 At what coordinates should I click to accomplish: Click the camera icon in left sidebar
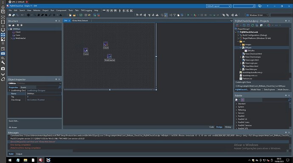[3, 69]
